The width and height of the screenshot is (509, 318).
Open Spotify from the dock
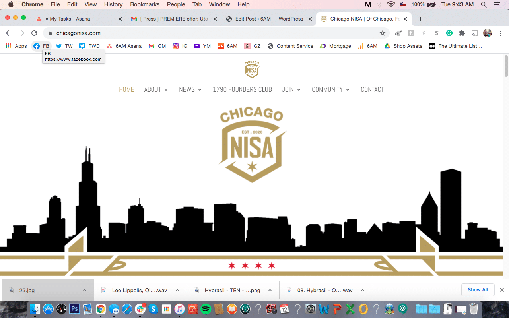pyautogui.click(x=206, y=309)
